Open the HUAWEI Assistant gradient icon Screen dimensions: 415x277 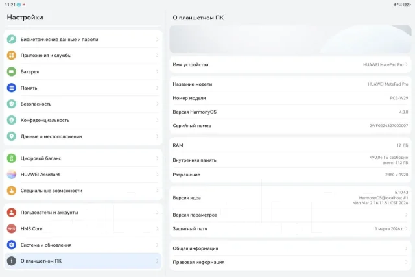12,175
